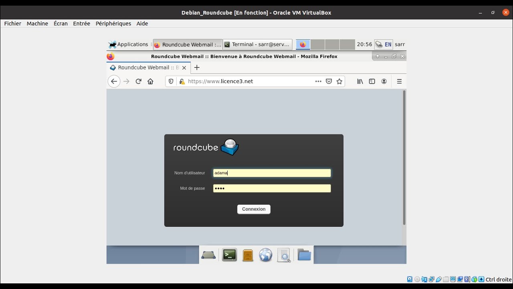
Task: Bookmark this page with star
Action: coord(339,81)
